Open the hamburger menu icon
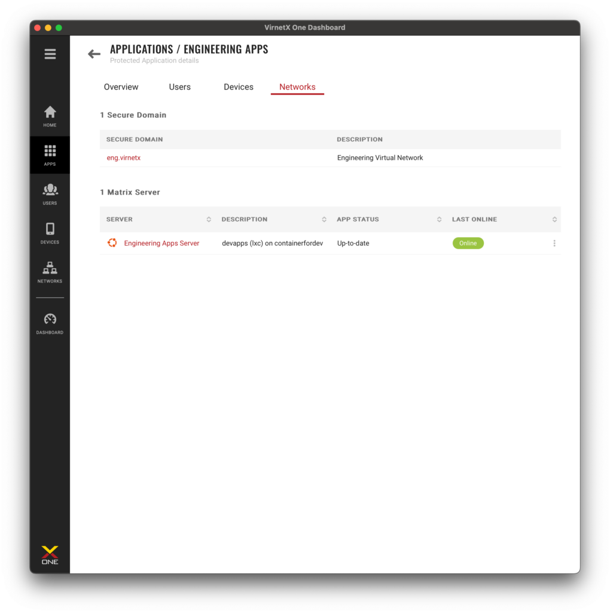The height and width of the screenshot is (613, 610). click(x=50, y=54)
